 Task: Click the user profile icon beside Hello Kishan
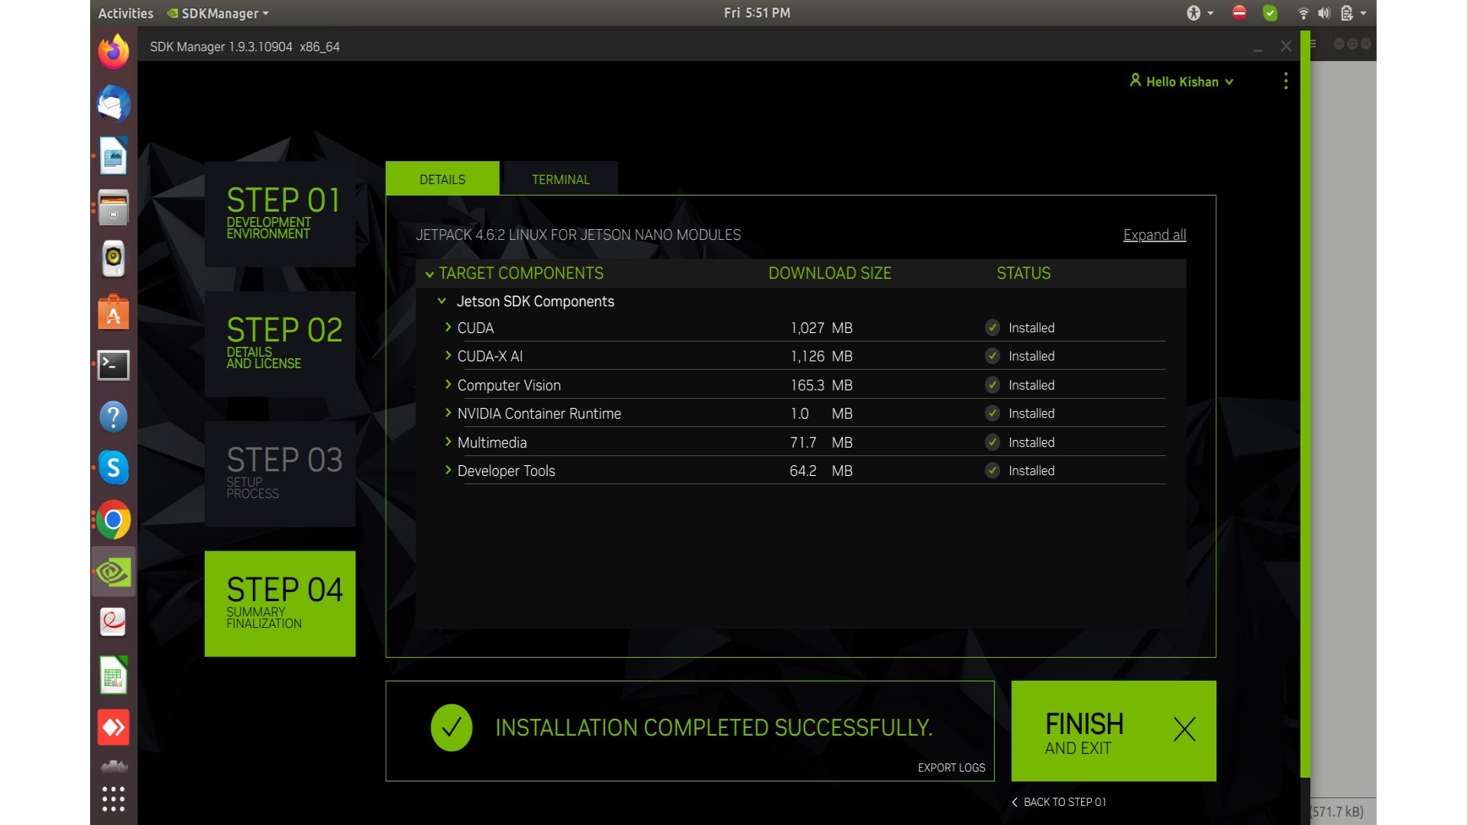pos(1135,80)
